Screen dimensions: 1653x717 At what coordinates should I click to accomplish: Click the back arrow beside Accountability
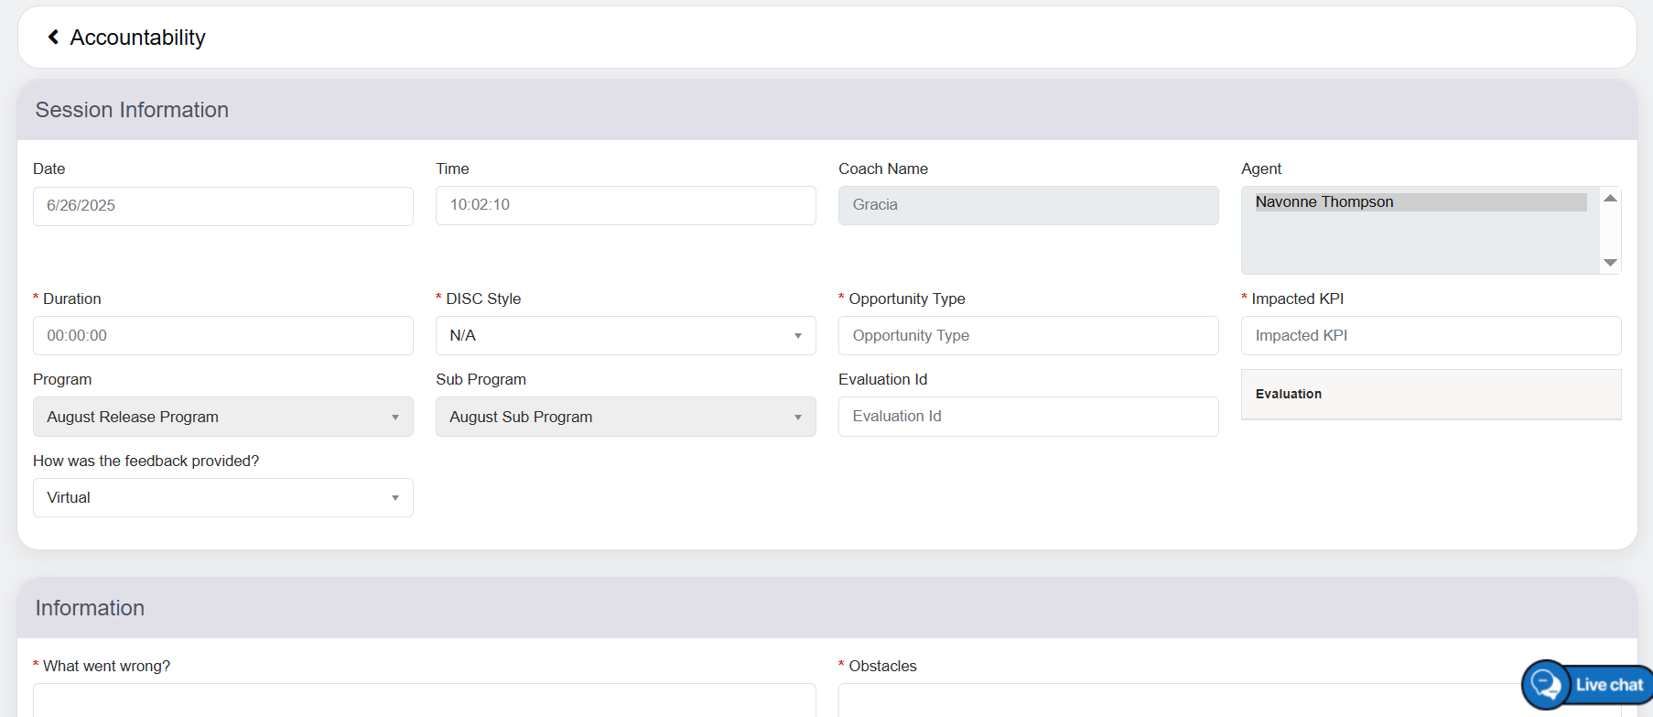[53, 38]
